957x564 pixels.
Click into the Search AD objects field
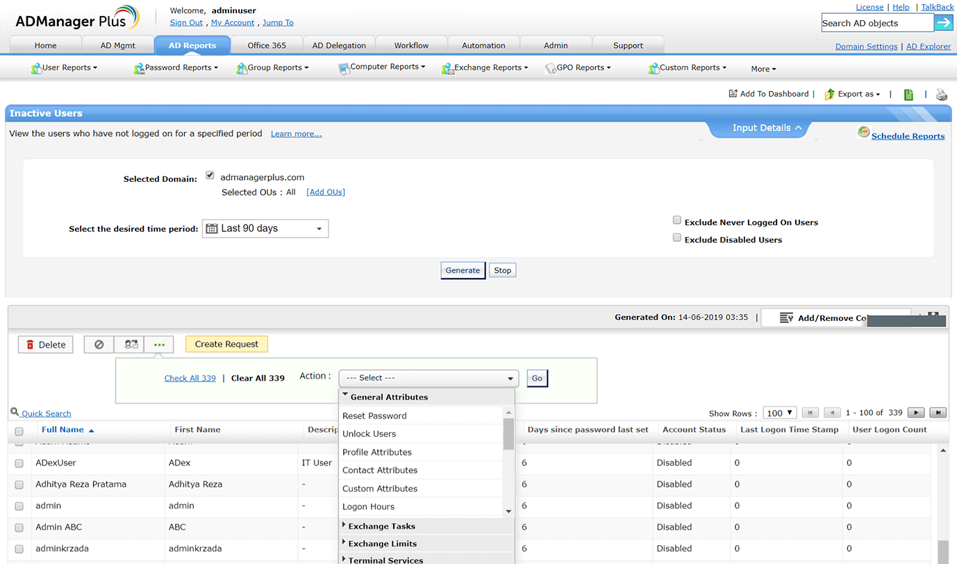[877, 23]
